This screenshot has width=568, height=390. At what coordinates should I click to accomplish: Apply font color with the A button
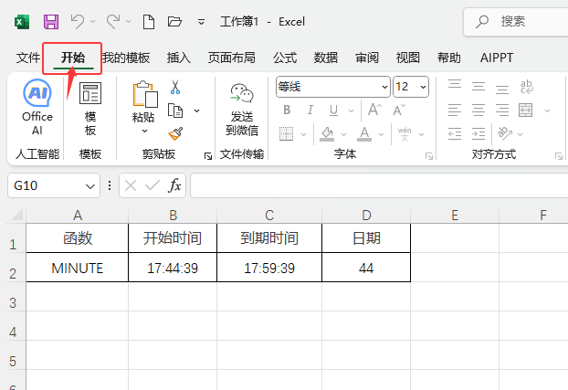364,133
